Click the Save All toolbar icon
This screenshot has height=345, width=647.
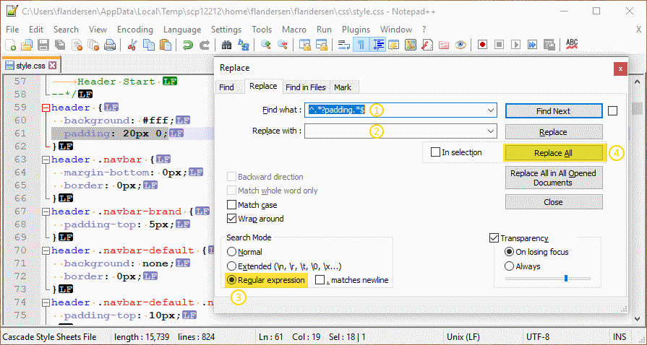60,45
